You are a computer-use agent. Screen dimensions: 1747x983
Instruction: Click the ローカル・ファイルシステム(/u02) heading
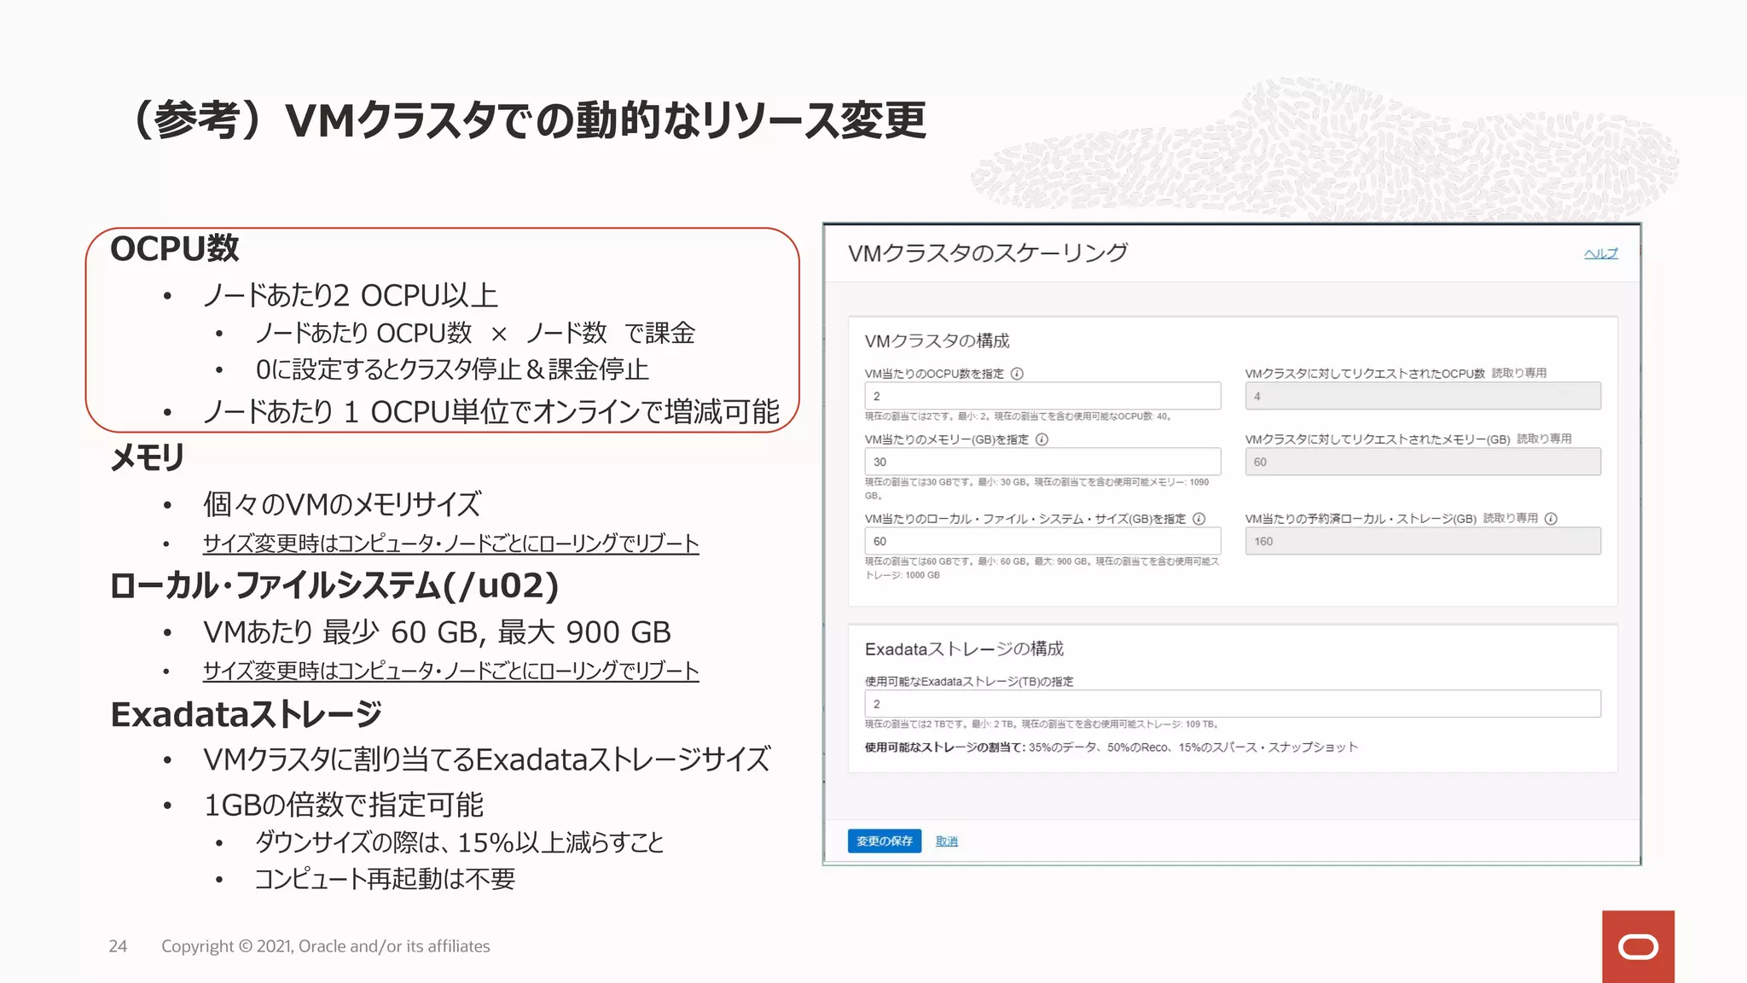[334, 586]
